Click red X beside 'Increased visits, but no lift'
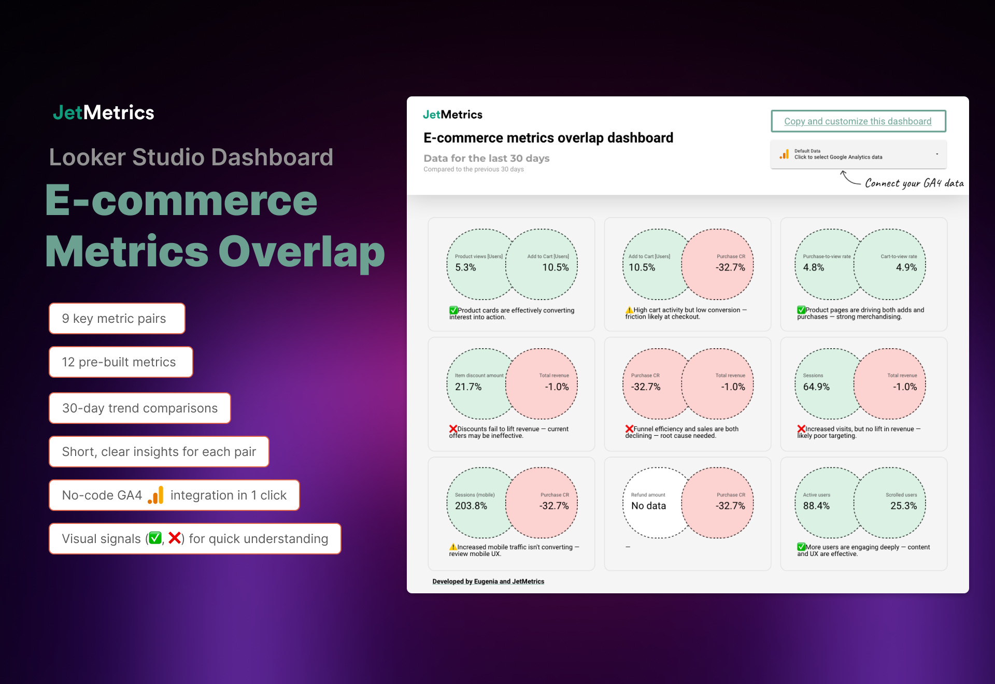 tap(801, 429)
